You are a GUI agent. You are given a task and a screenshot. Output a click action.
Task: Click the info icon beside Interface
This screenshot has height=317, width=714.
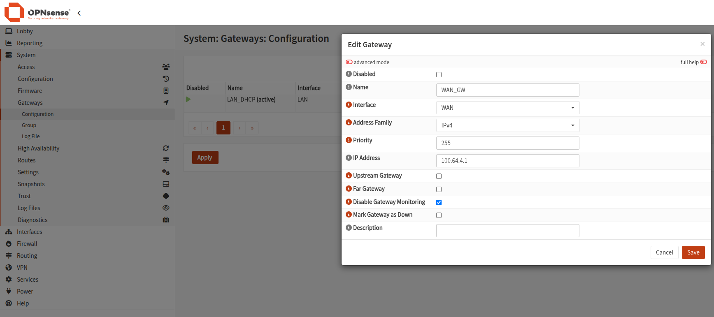coord(349,105)
